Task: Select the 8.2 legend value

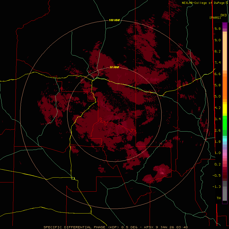Action: tap(218, 51)
